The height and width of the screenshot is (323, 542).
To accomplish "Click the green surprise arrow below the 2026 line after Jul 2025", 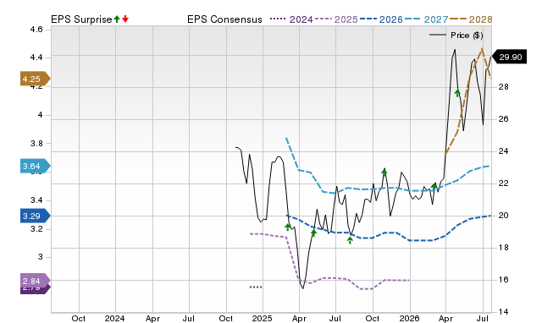I will pos(350,240).
